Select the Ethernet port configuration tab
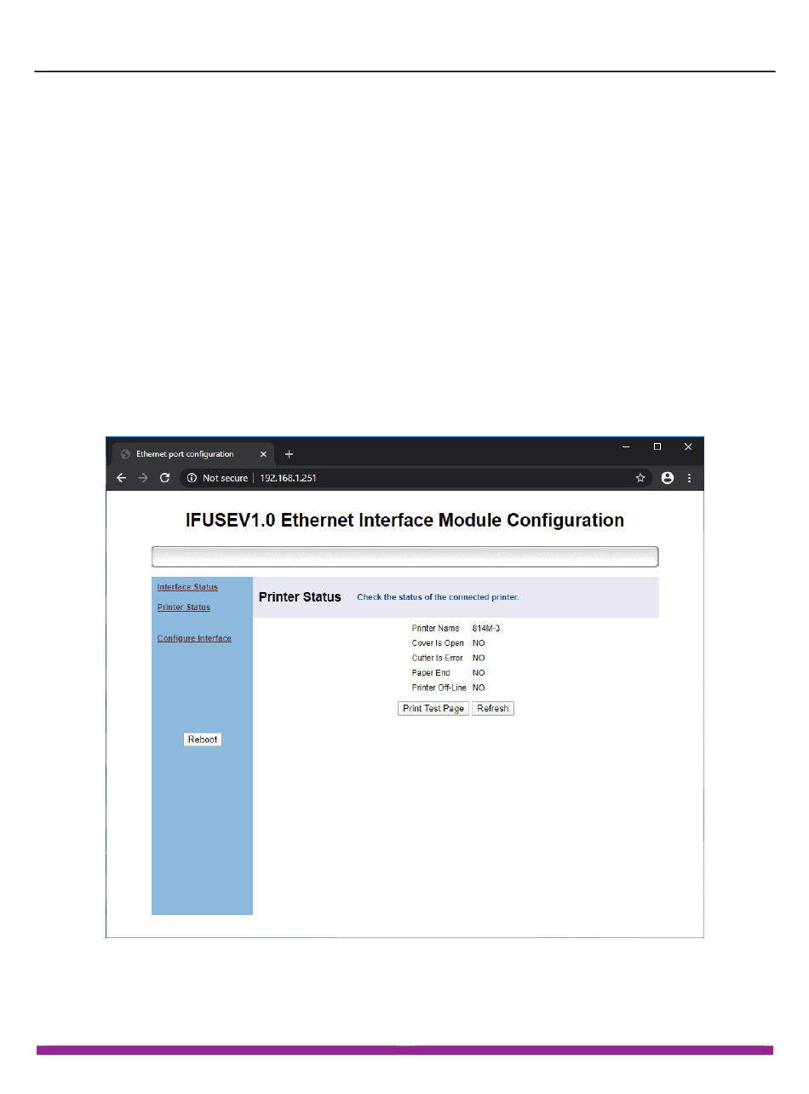This screenshot has height=1094, width=809. point(193,454)
